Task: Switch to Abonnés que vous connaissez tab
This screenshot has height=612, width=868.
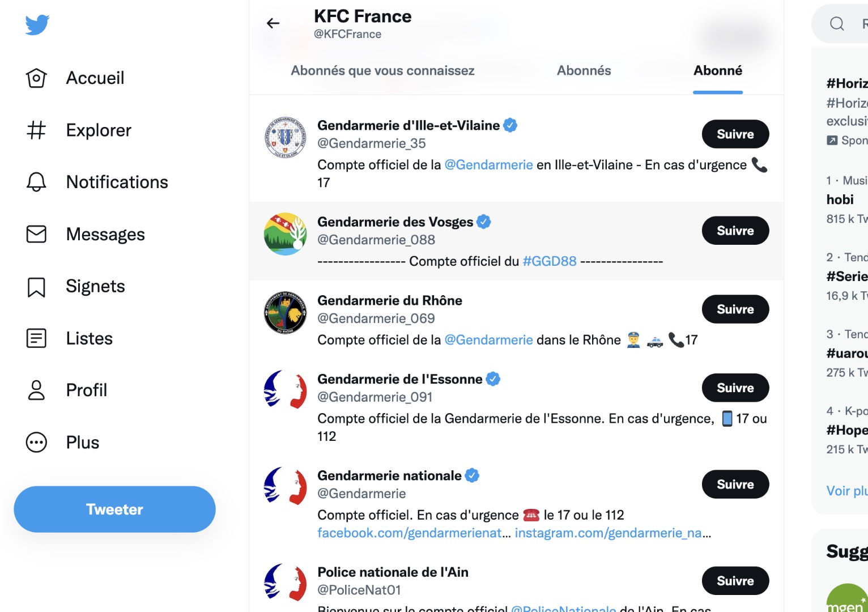Action: [382, 71]
